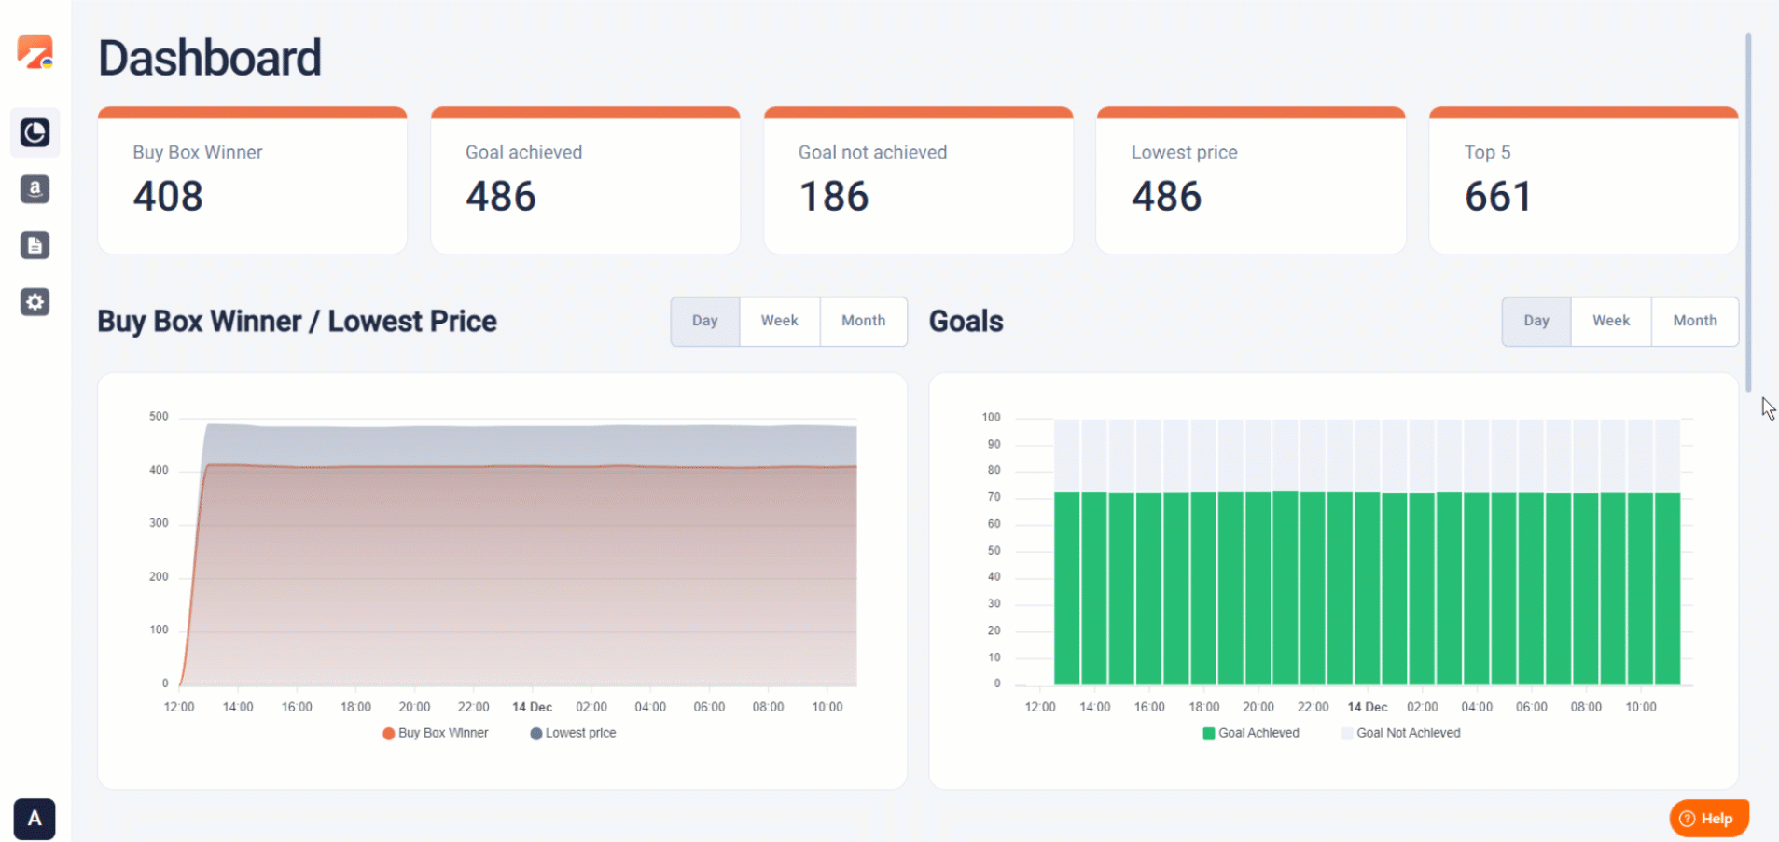Select Day view for Goals chart
The height and width of the screenshot is (842, 1779).
click(1536, 321)
